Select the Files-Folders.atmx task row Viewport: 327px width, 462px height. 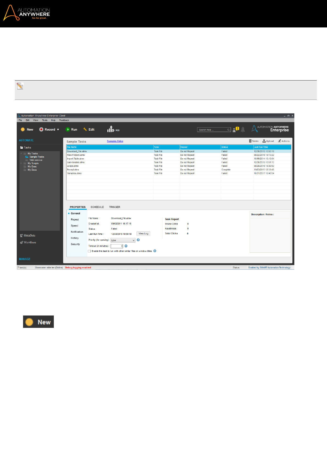(179, 155)
